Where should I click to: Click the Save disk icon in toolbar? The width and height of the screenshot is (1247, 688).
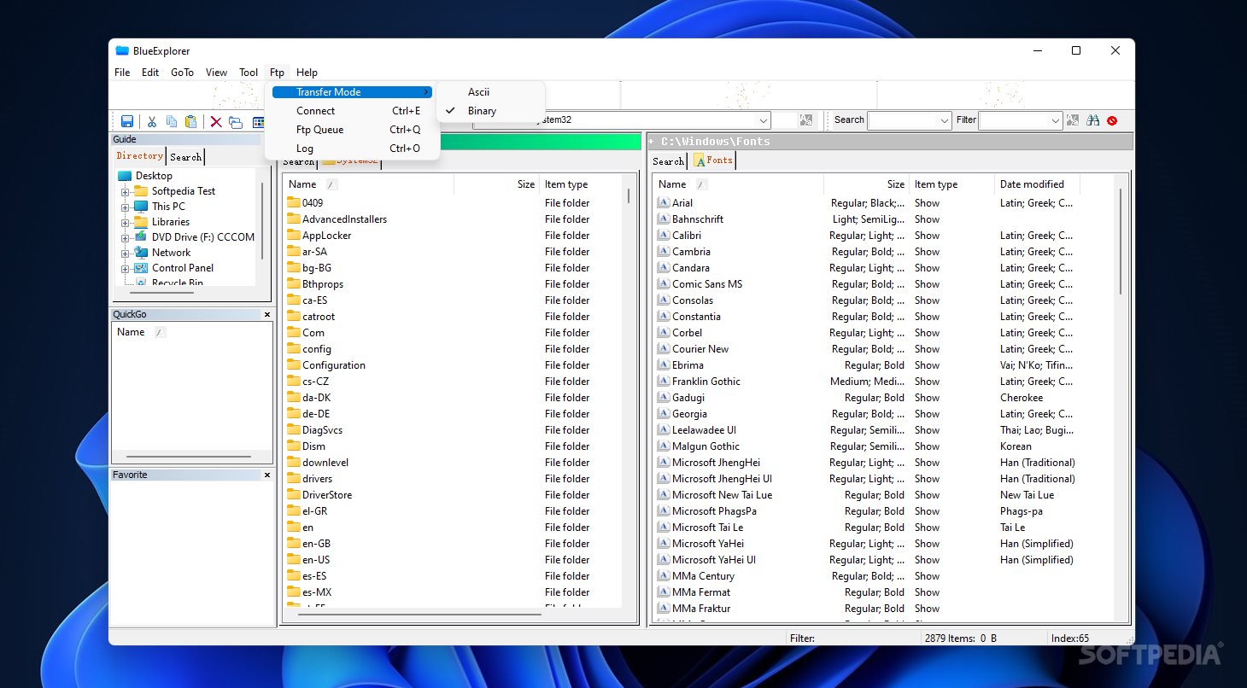[x=127, y=122]
